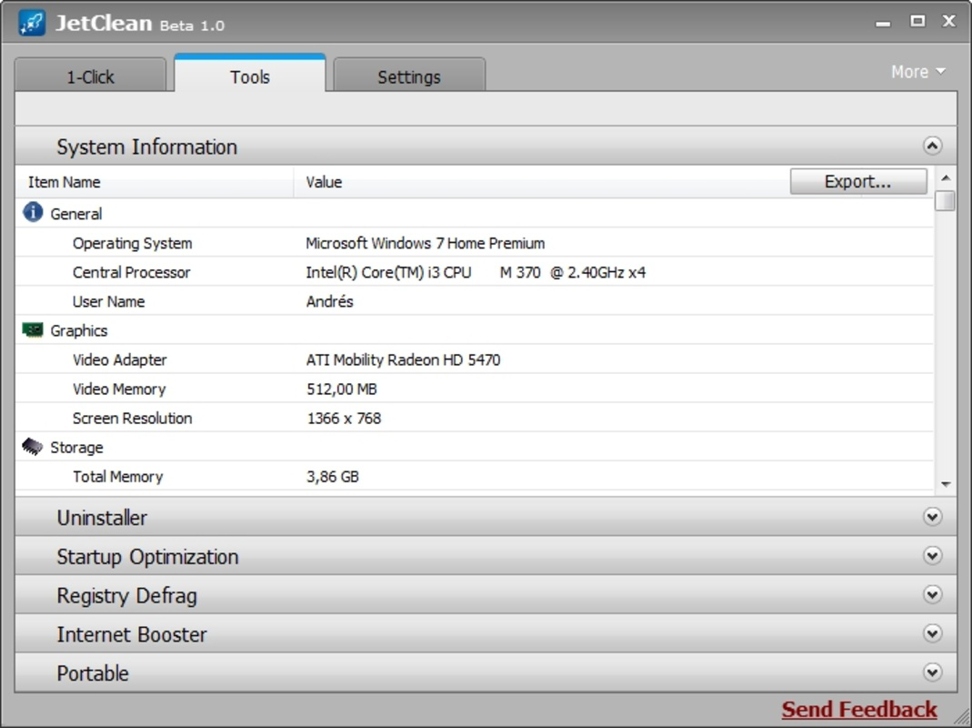Image resolution: width=972 pixels, height=728 pixels.
Task: Click the Graphics card icon
Action: pos(33,329)
